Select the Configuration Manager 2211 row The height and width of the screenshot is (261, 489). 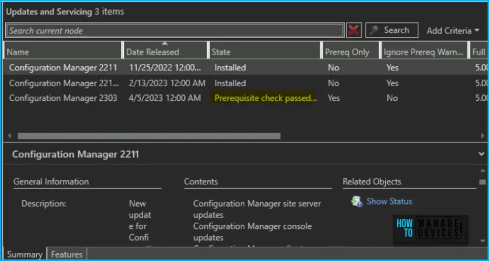click(63, 68)
